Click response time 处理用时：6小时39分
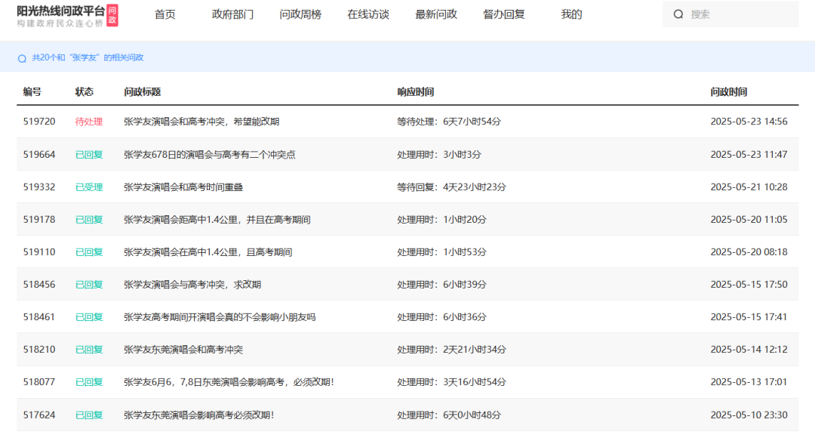 pyautogui.click(x=441, y=285)
